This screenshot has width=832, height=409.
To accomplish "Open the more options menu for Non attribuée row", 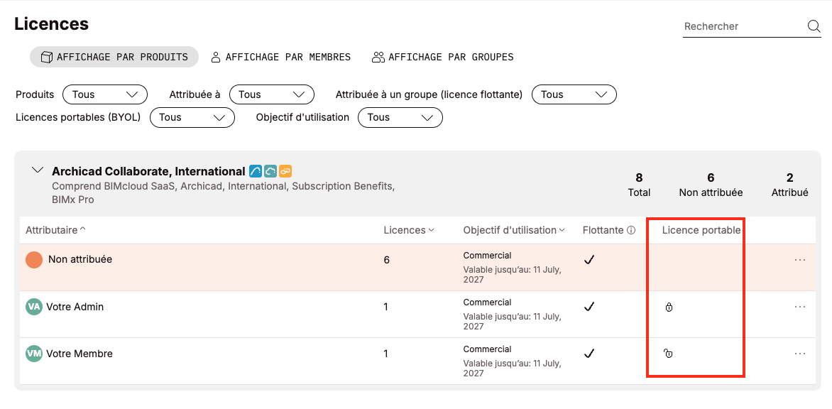I will pos(800,260).
